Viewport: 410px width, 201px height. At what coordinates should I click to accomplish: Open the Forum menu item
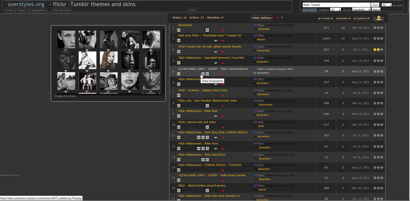22,10
